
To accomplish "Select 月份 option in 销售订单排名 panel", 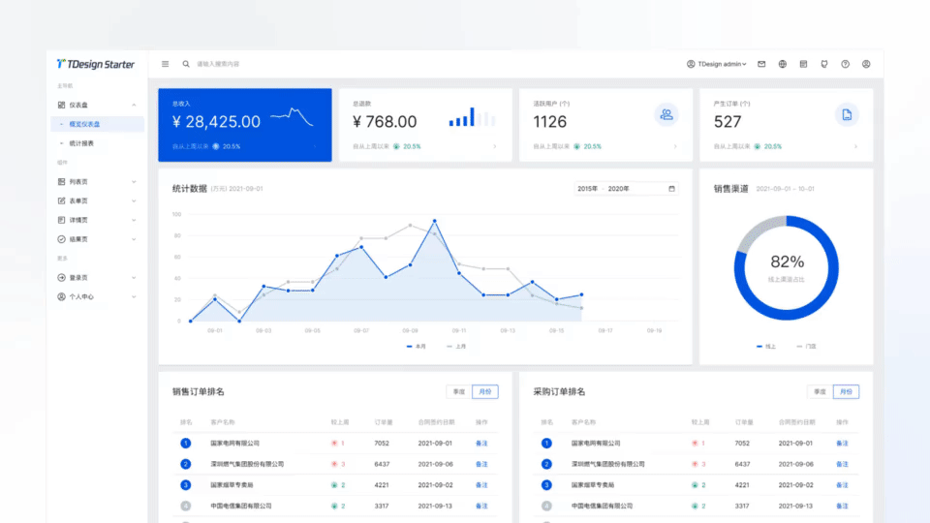I will pos(485,392).
